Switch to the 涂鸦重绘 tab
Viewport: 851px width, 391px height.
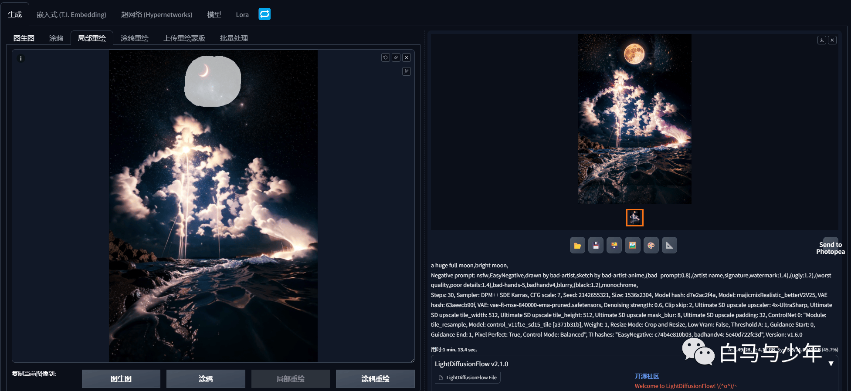pyautogui.click(x=134, y=38)
